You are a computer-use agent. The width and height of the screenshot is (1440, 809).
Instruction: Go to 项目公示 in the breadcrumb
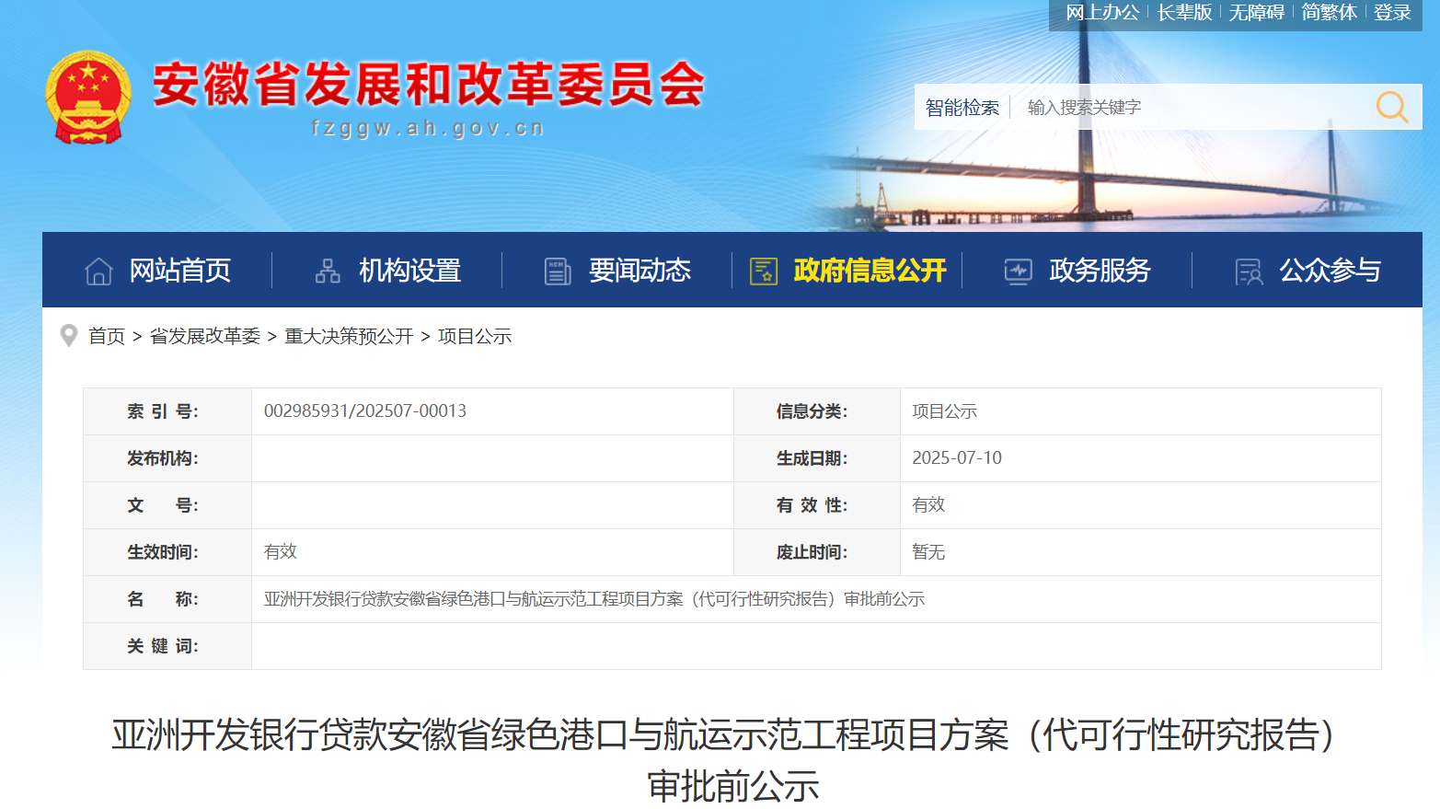click(475, 337)
